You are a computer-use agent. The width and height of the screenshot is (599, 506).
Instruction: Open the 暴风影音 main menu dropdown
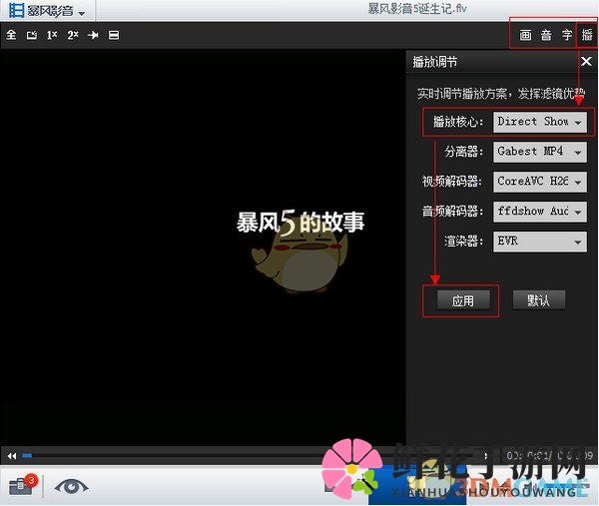coord(47,11)
